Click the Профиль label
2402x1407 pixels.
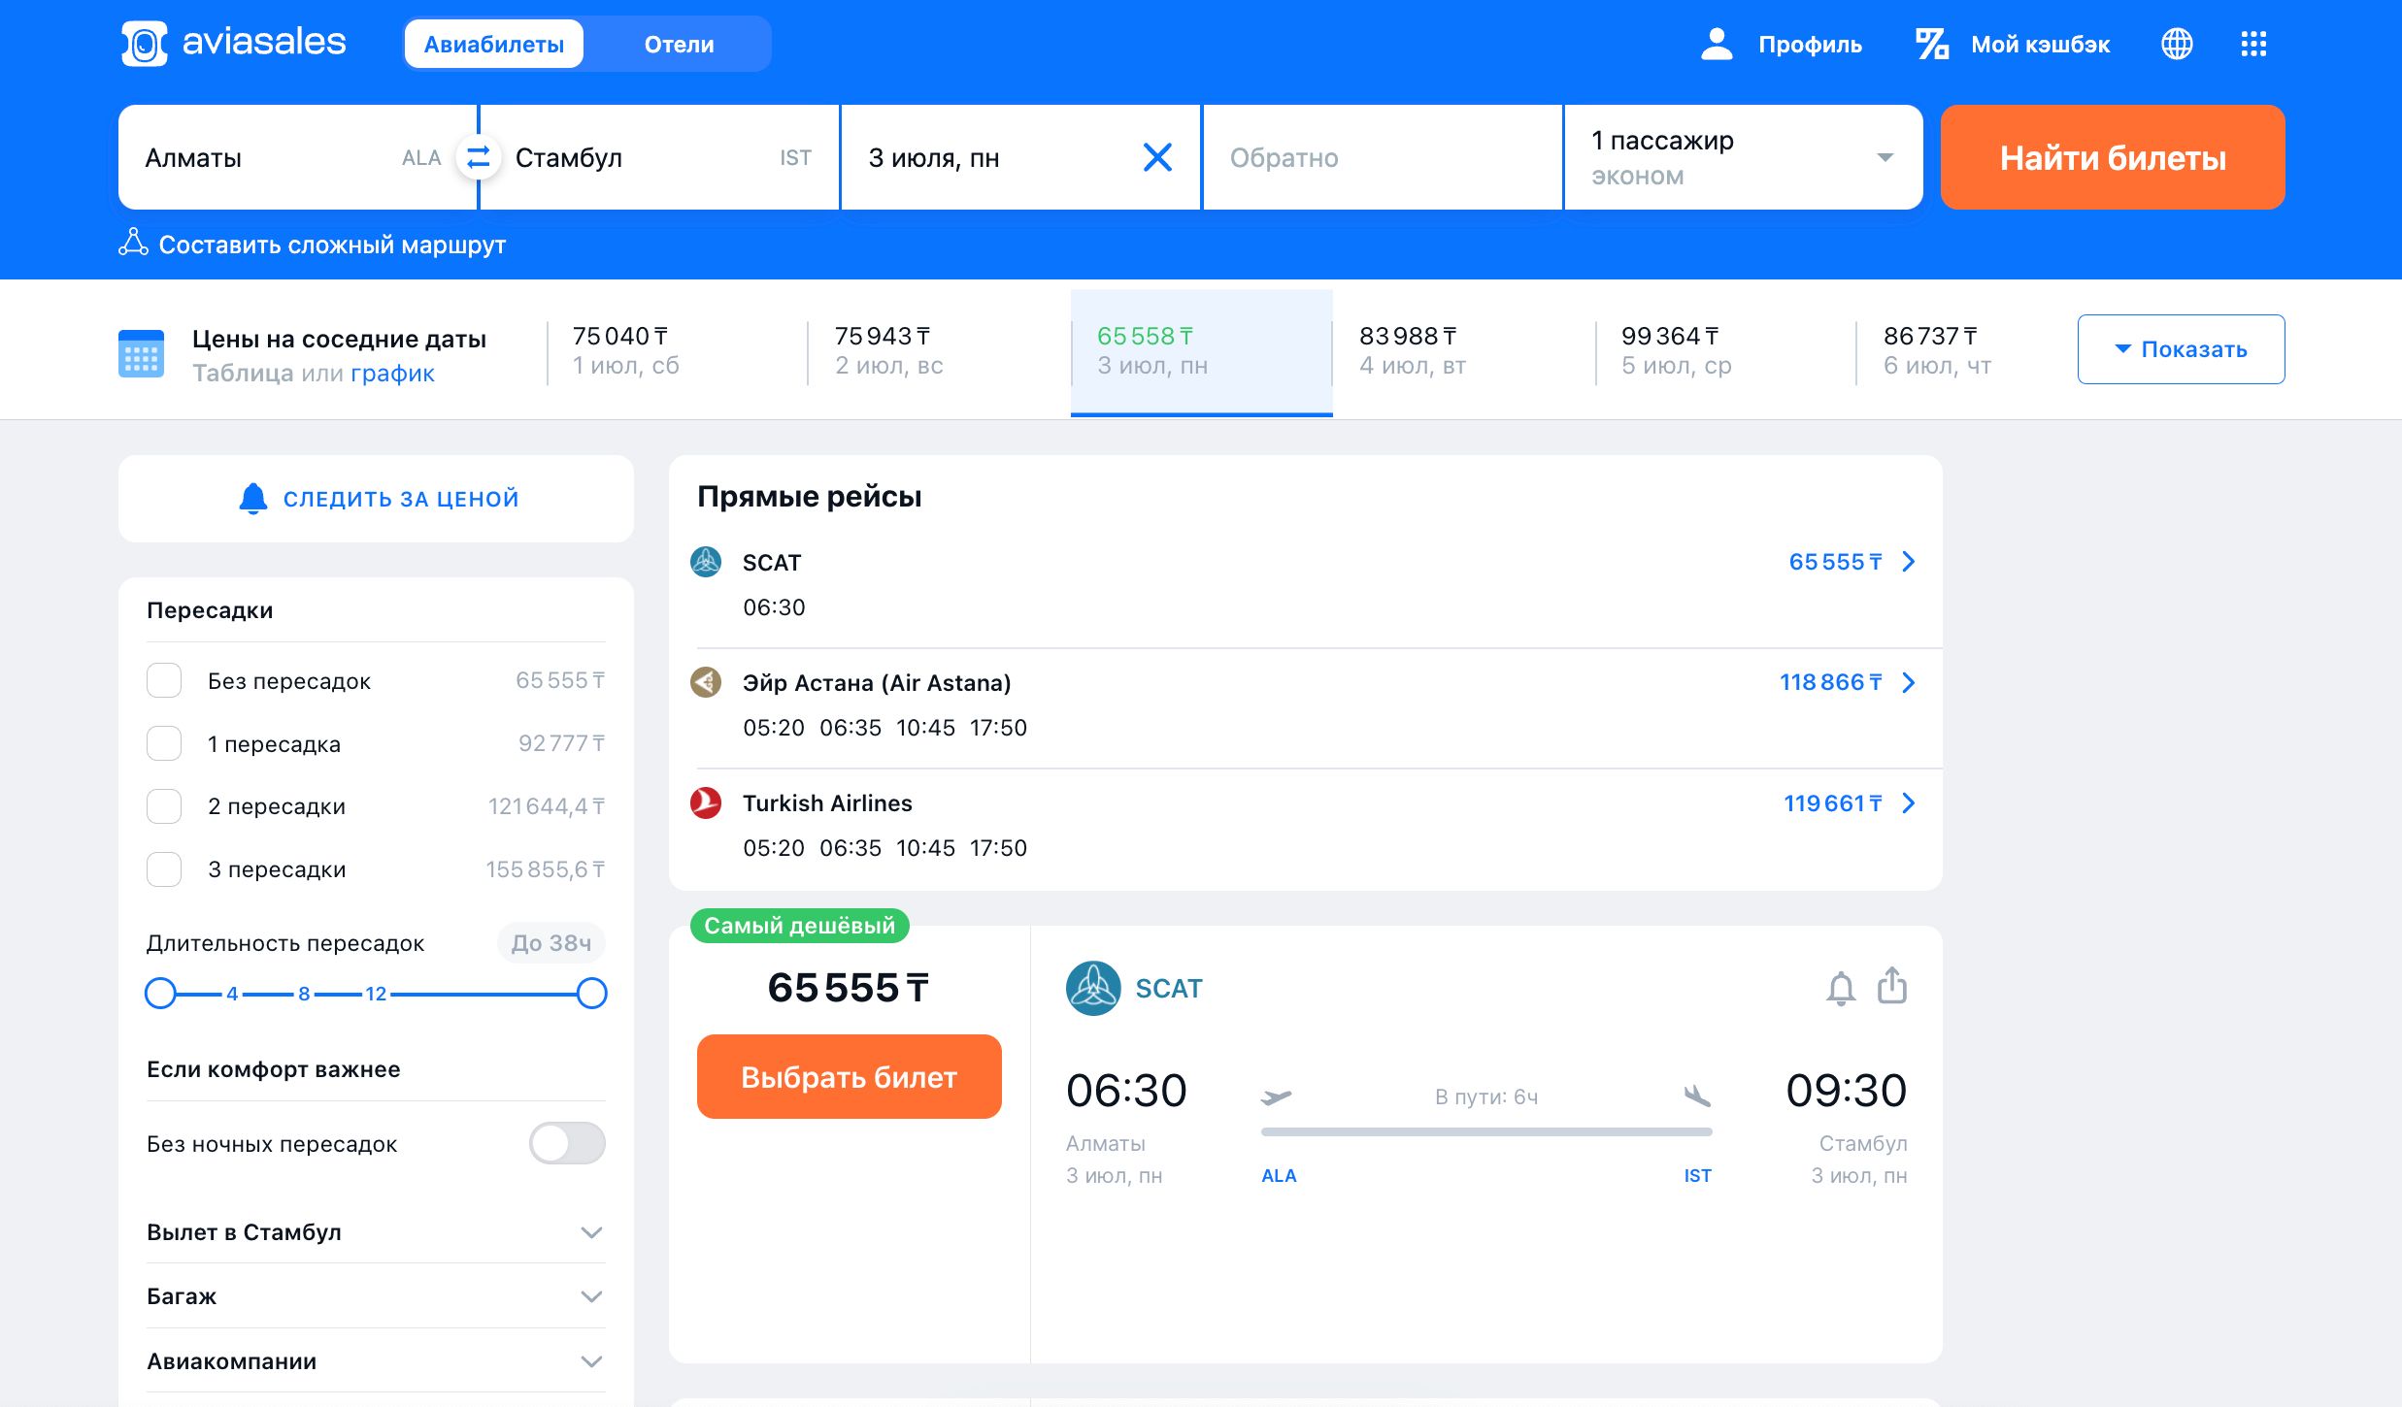tap(1810, 45)
